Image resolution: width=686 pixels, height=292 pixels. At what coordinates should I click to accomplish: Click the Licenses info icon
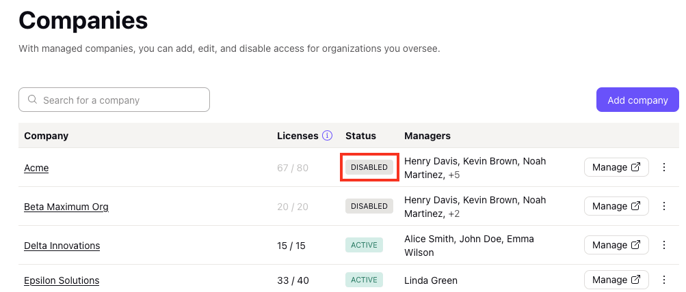(x=327, y=136)
